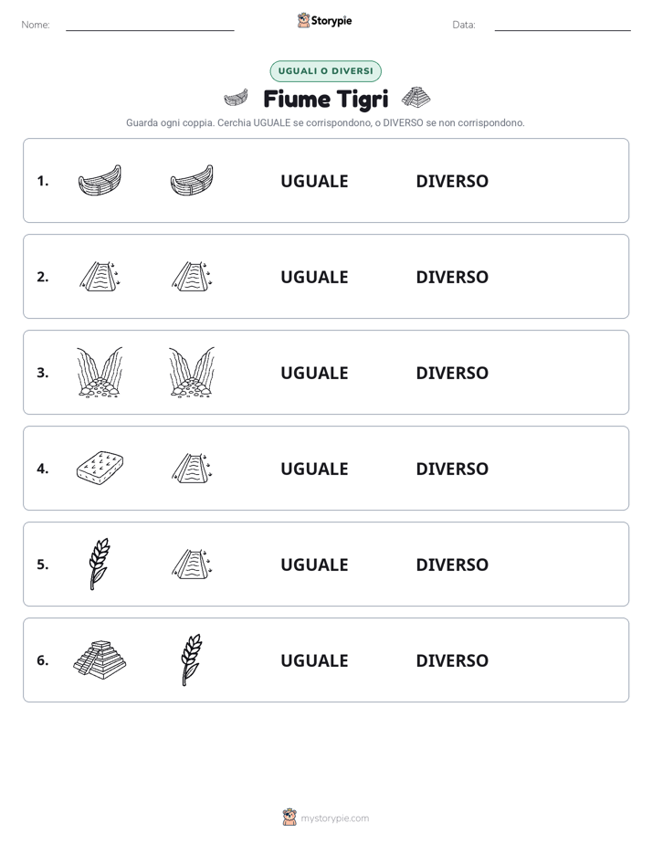This screenshot has height=844, width=652.
Task: Choose UGUALE for question 2
Action: [314, 277]
